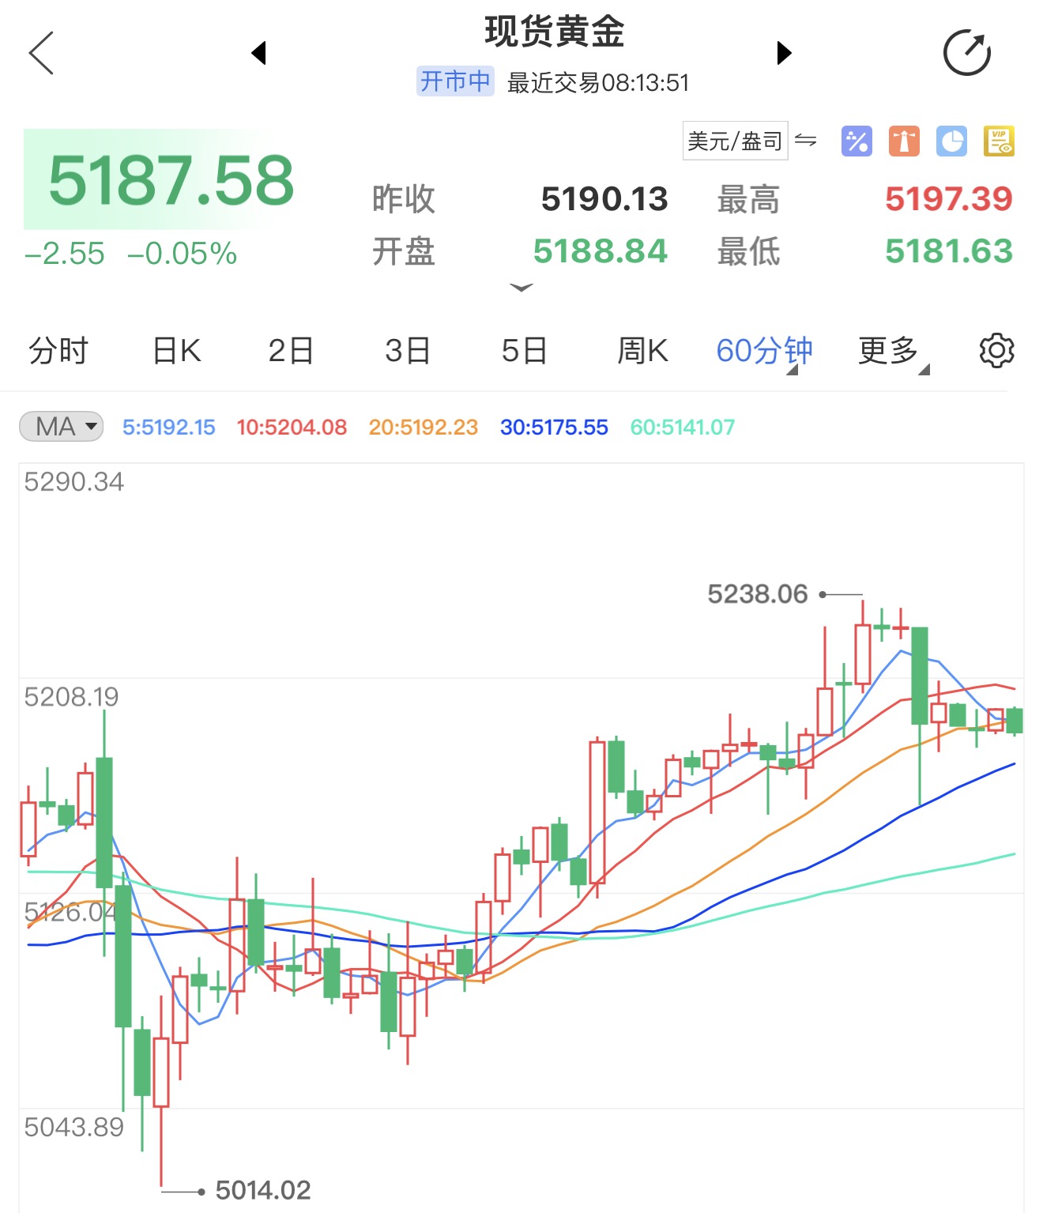Open the 更多 timeframe dropdown

[892, 351]
